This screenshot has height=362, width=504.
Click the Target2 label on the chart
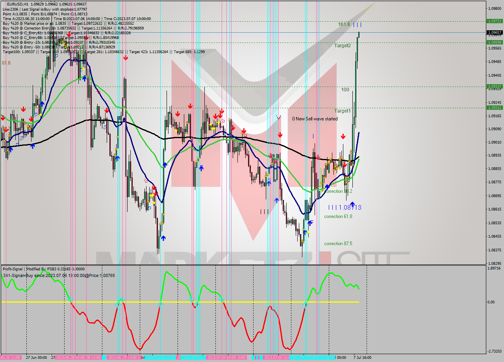tap(343, 45)
